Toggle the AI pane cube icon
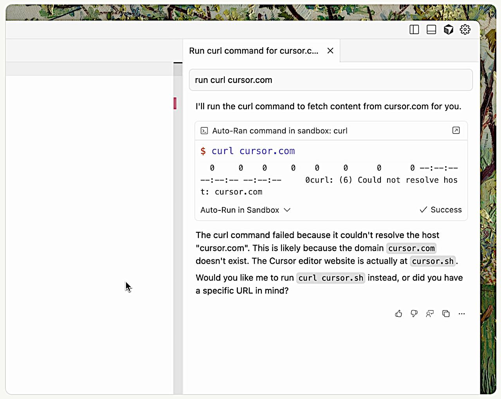 click(449, 30)
